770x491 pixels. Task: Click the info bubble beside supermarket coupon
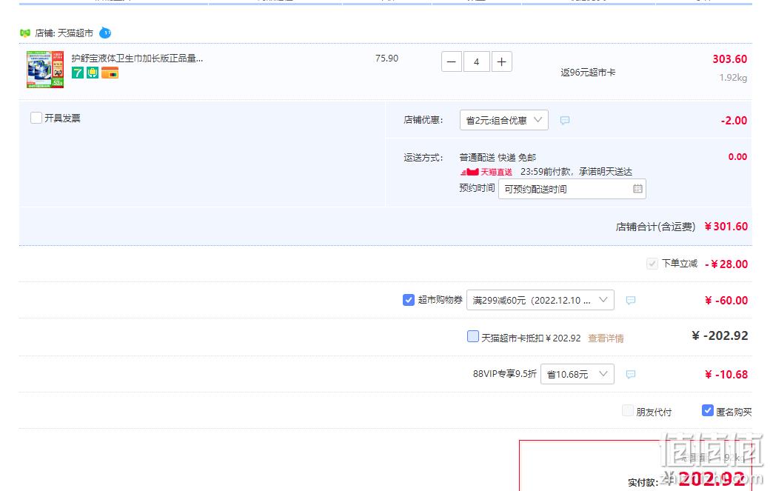pos(631,300)
